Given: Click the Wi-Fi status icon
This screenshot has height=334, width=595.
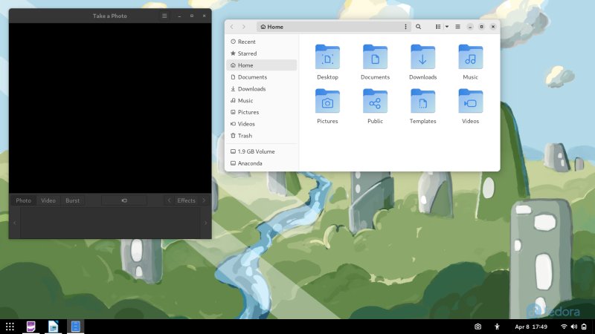Looking at the screenshot, I should coord(564,327).
